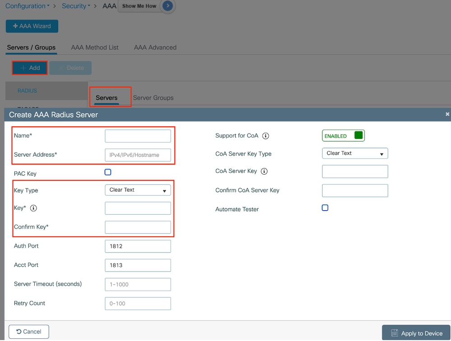Toggle the Support for CoA switch
This screenshot has height=341, width=451.
pos(343,136)
